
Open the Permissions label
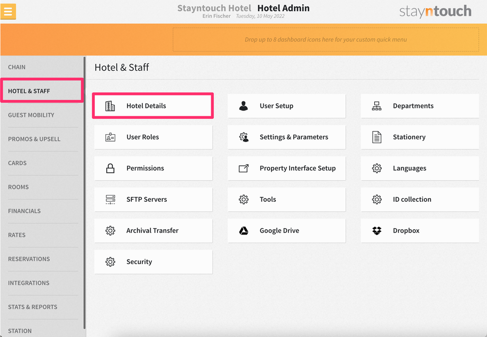[x=145, y=168]
